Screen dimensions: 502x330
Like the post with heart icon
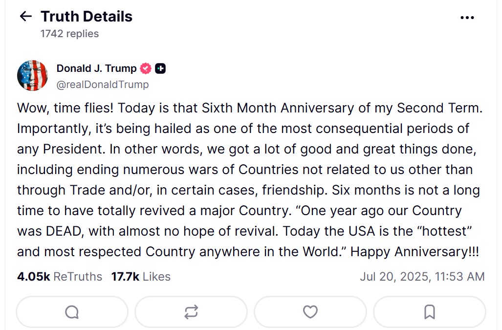tap(310, 312)
